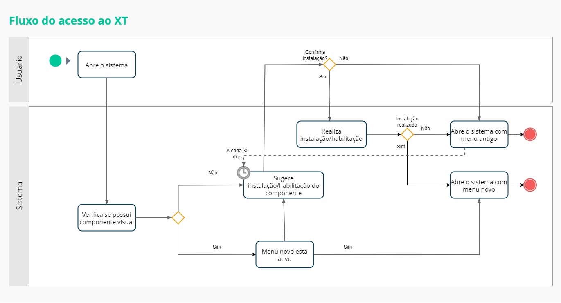This screenshot has height=303, width=561.
Task: Select the red end event after 'menu antigo'
Action: [x=530, y=134]
